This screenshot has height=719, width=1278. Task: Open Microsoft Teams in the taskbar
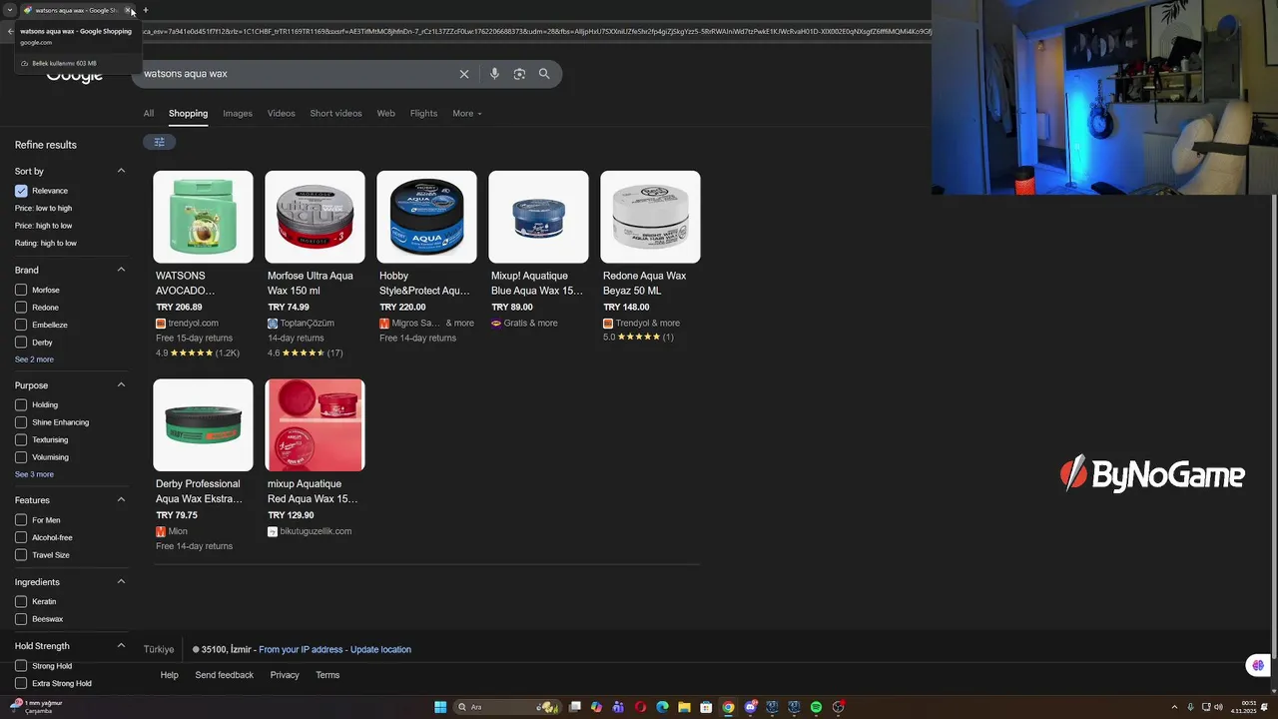tap(619, 707)
